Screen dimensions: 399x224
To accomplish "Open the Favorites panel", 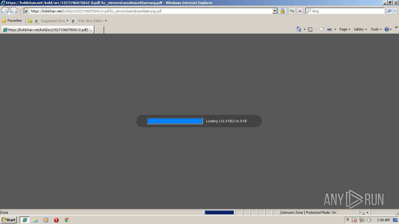I will tap(12, 21).
